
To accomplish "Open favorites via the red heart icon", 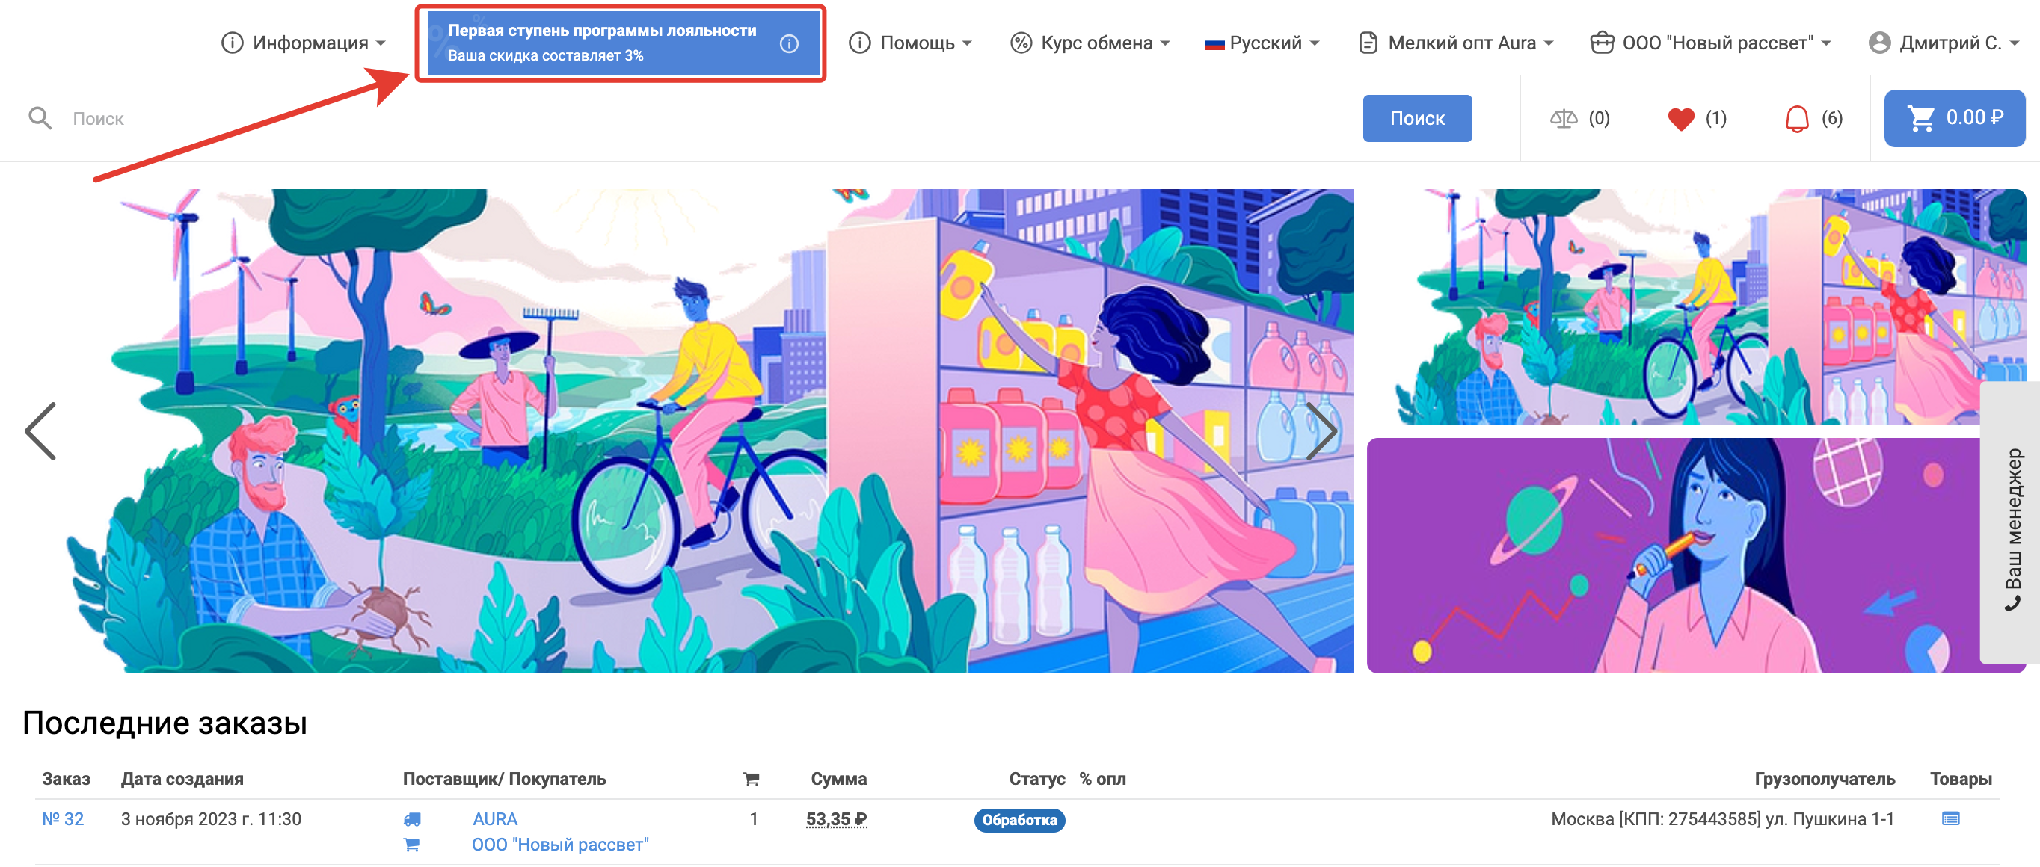I will point(1680,119).
